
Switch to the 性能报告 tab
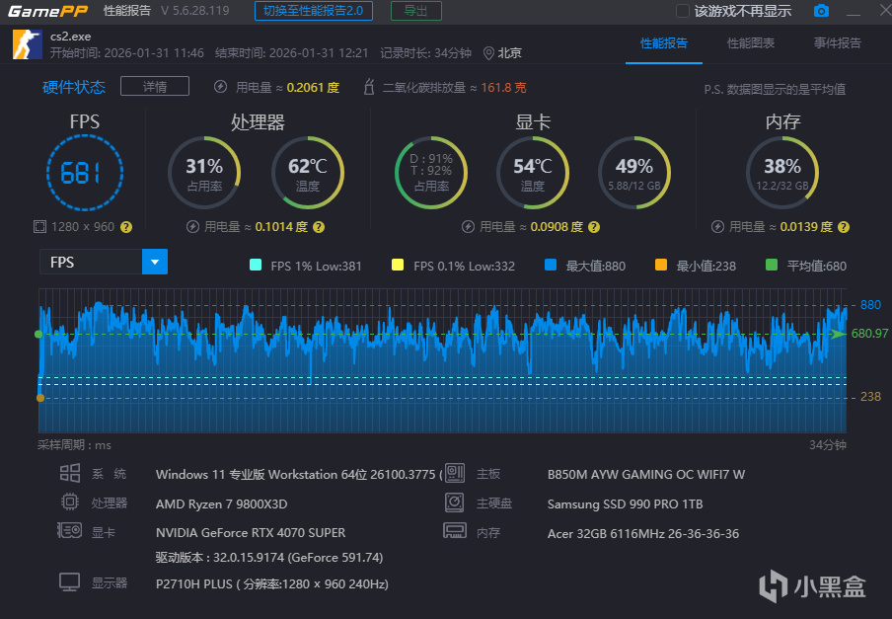pyautogui.click(x=664, y=43)
